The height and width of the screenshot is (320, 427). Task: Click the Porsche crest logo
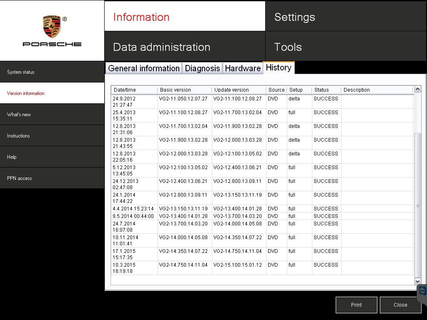[52, 27]
